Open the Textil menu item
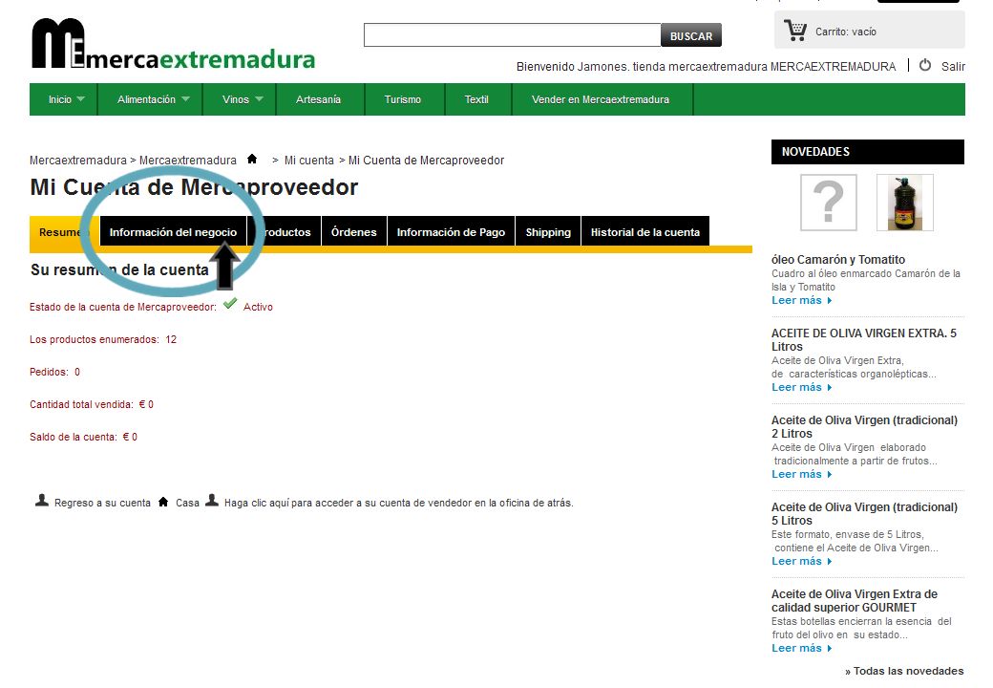Screen dimensions: 993x688 coord(476,99)
